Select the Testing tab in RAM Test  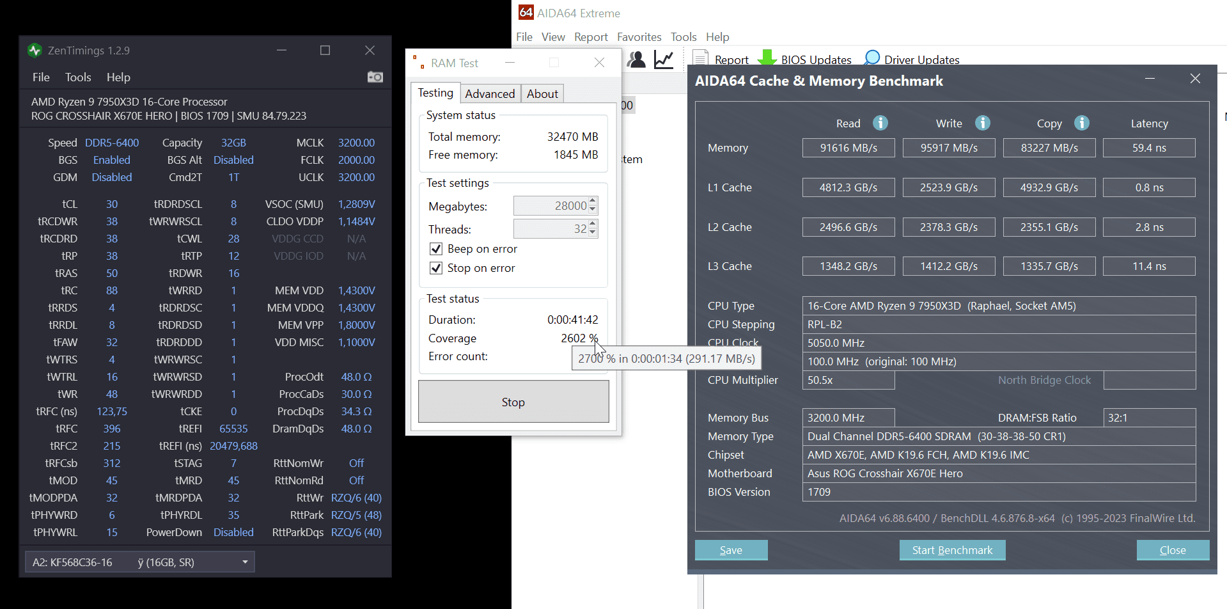(435, 93)
